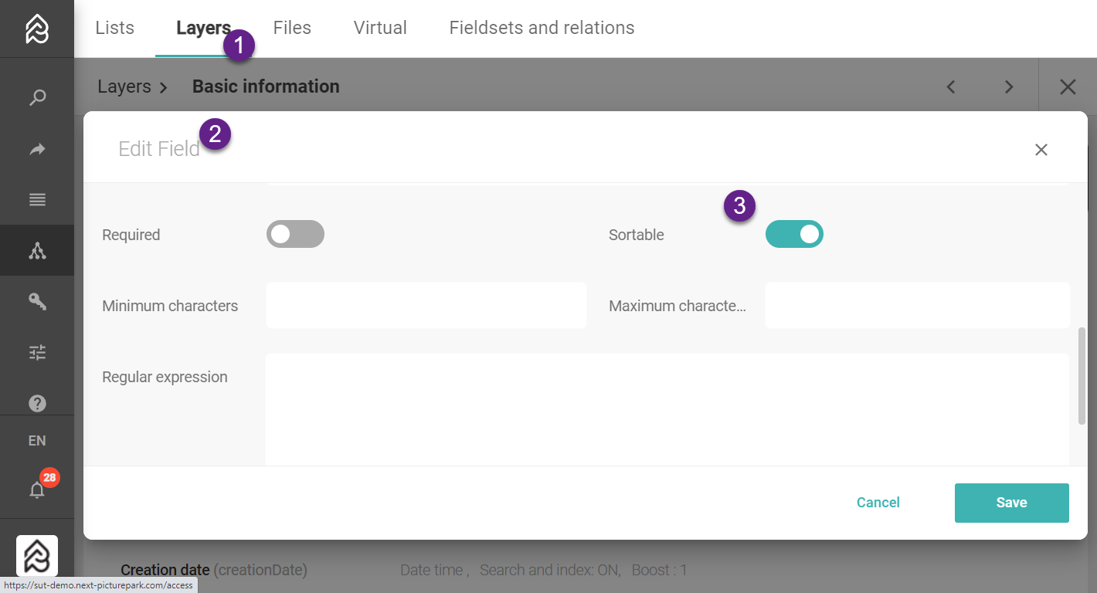1097x593 pixels.
Task: Save the field changes
Action: click(x=1011, y=503)
